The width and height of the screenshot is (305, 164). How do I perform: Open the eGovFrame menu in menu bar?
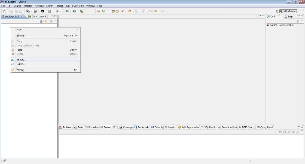tap(78, 6)
